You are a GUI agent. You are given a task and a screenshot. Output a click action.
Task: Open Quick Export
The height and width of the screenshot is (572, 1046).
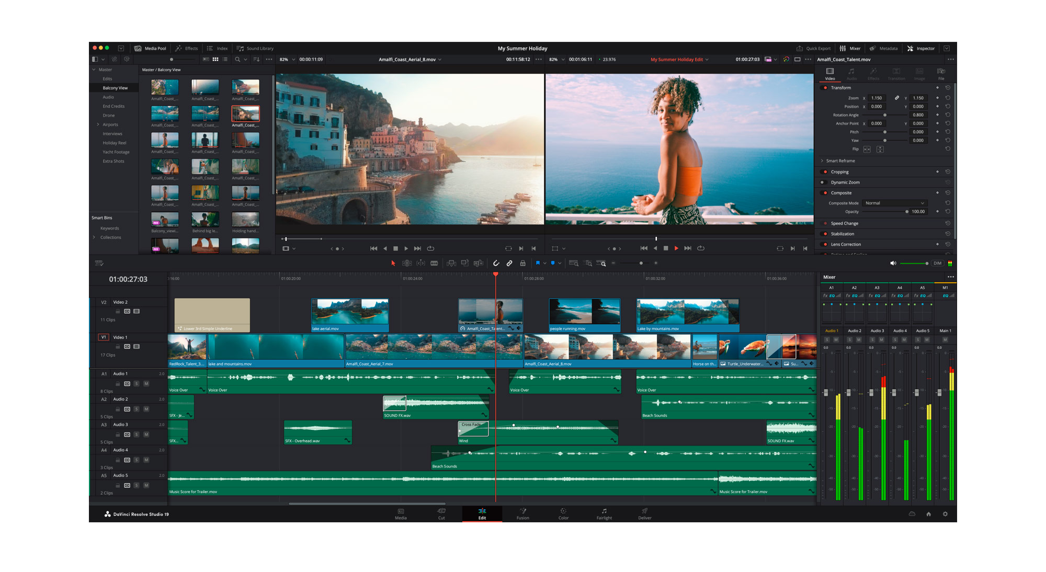point(814,48)
